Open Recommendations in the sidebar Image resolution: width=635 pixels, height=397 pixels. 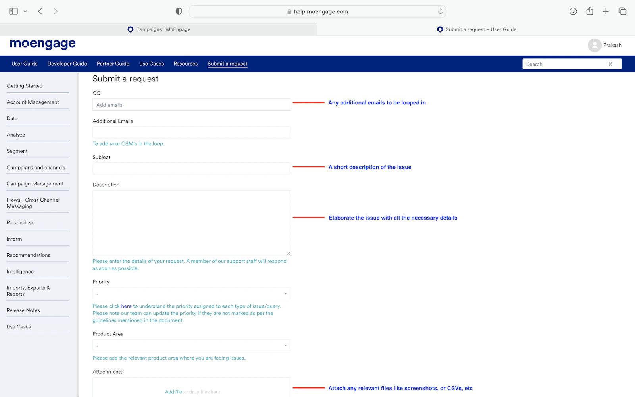(x=29, y=255)
